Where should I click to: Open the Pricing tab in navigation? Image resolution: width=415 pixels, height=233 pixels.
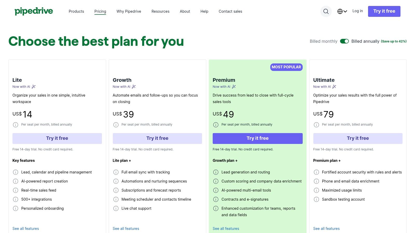[100, 11]
